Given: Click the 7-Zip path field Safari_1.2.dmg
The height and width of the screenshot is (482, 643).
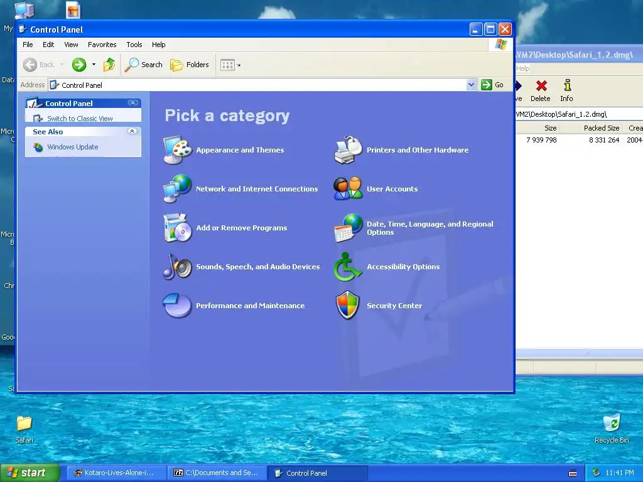Looking at the screenshot, I should coord(578,114).
